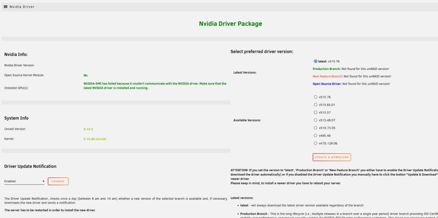Select driver version v515.48.07
The image size is (438, 218).
tap(316, 120)
